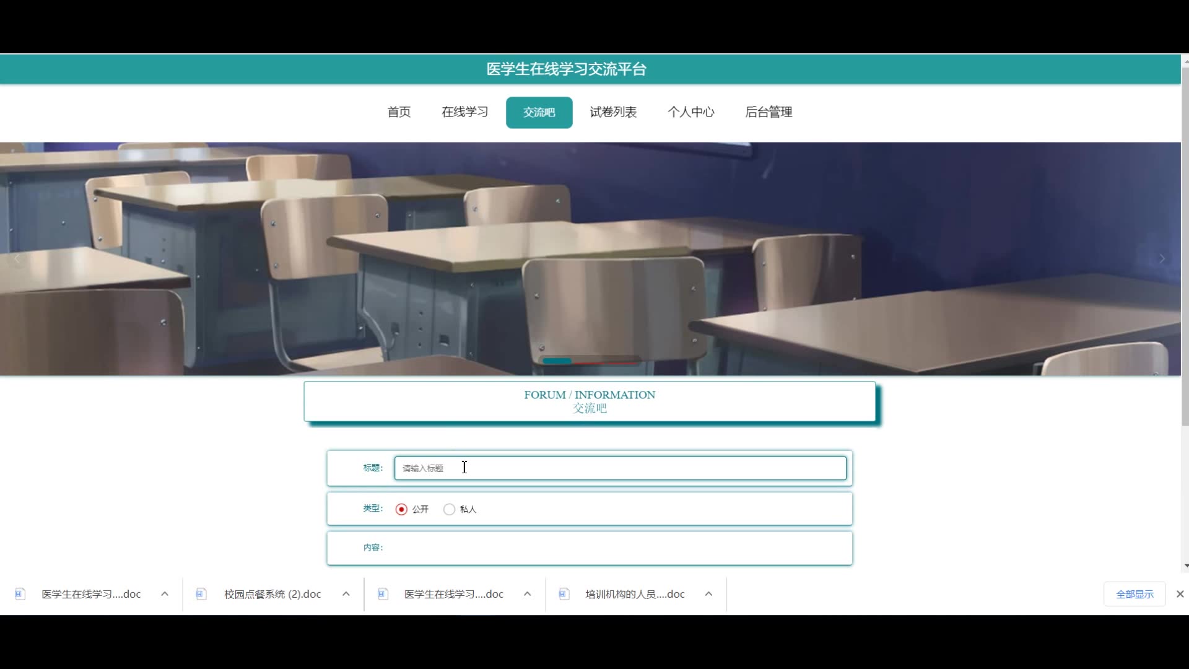Click the 全部显示 button

click(x=1135, y=594)
